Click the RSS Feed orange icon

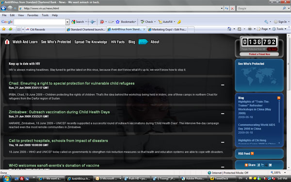(x=252, y=153)
